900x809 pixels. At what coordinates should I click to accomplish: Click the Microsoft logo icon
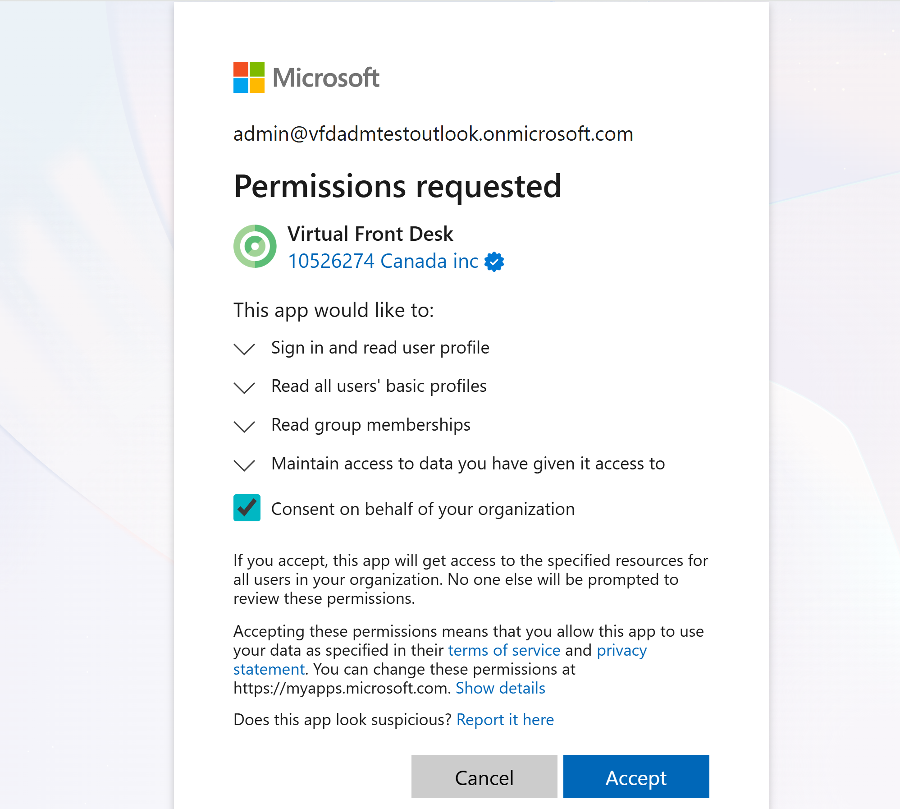[249, 77]
